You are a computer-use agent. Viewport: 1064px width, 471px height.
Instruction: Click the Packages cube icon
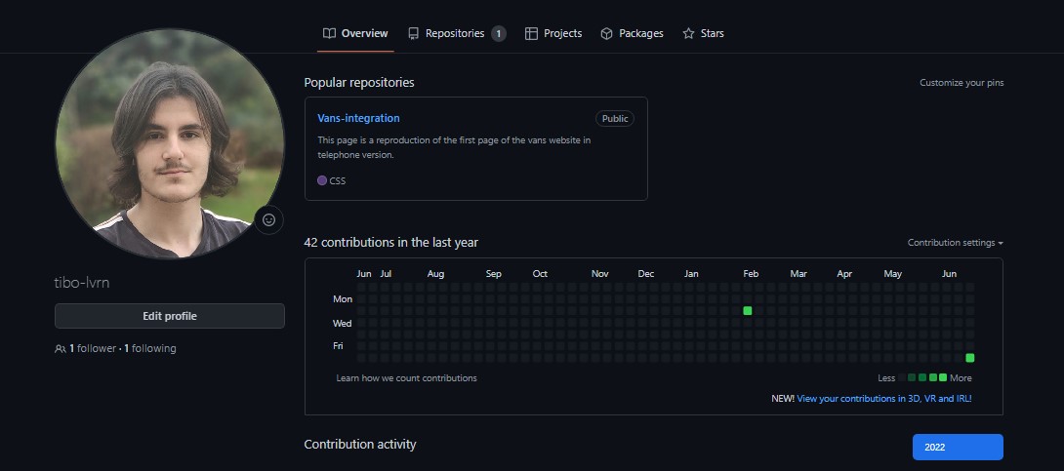(606, 33)
